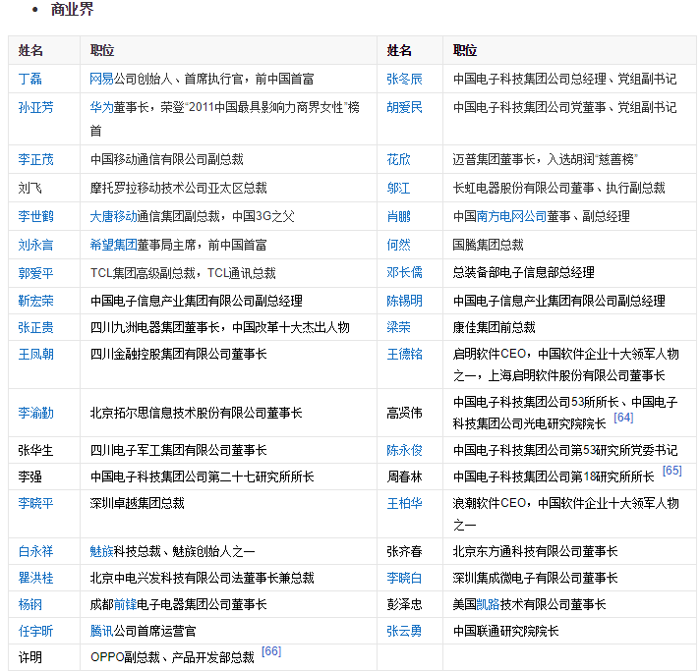Click the 陈永俊 name link
700x672 pixels.
(x=404, y=450)
